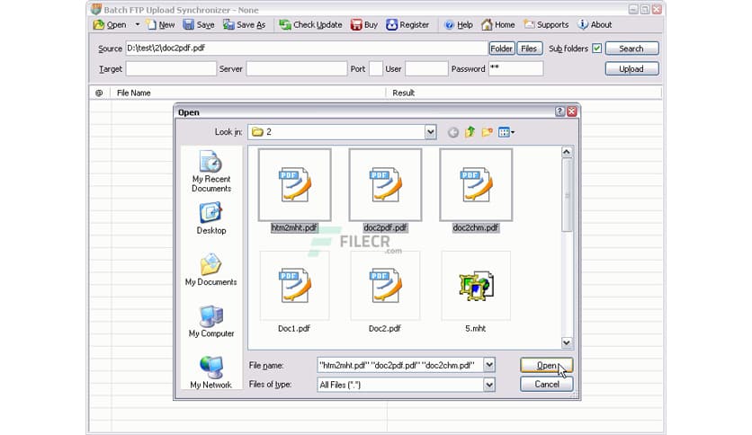Focus the Password input field

pos(515,68)
